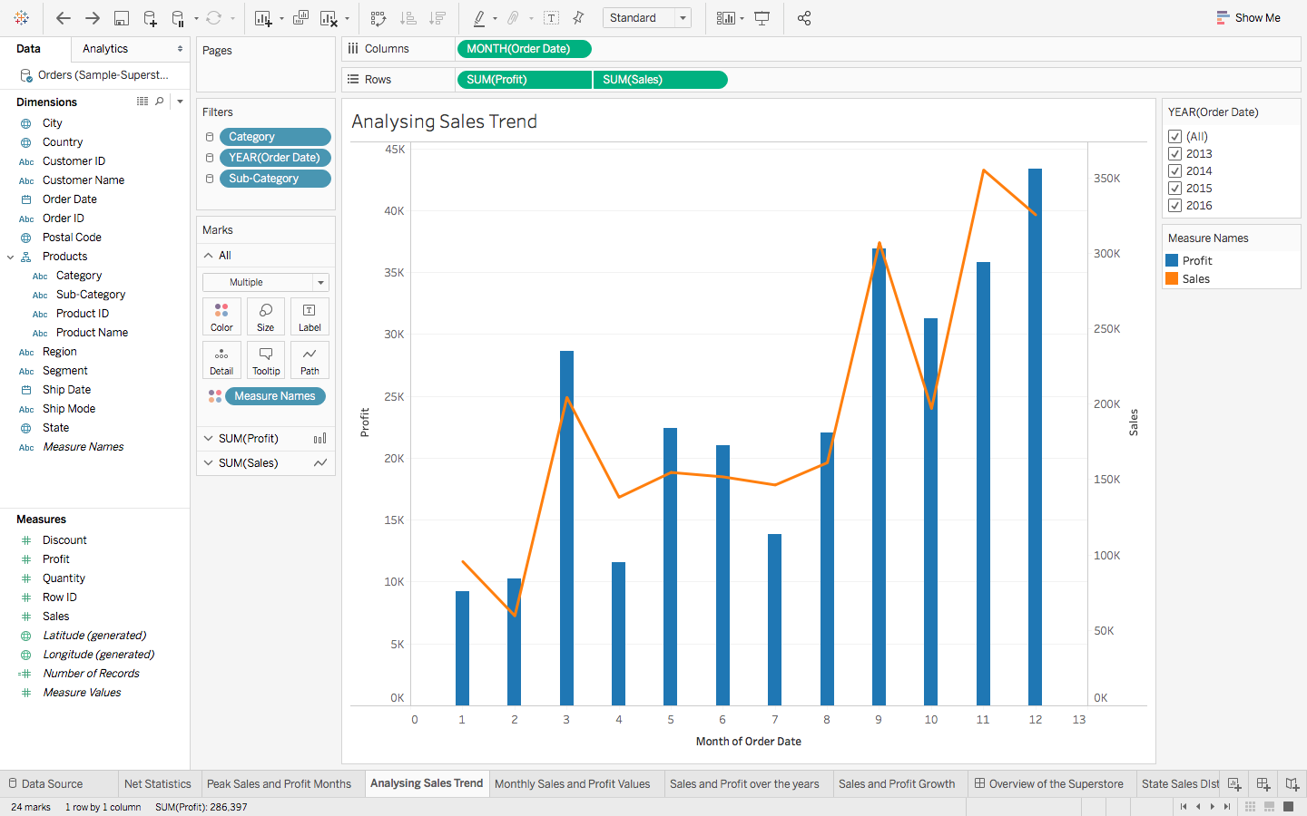Sort the data ascending
The image size is (1307, 816).
408,17
